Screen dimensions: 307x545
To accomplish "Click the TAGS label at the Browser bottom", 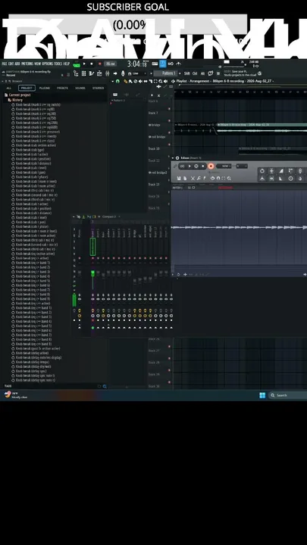I will click(8, 386).
